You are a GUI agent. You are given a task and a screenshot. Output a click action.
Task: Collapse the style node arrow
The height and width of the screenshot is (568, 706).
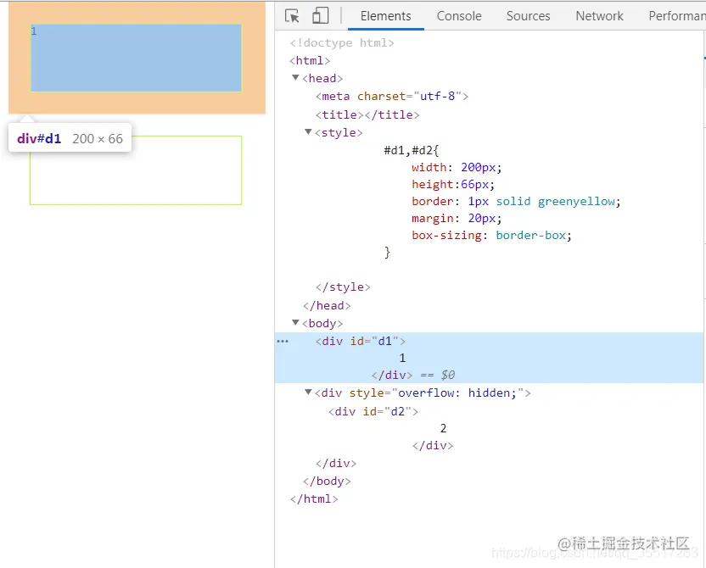coord(308,132)
